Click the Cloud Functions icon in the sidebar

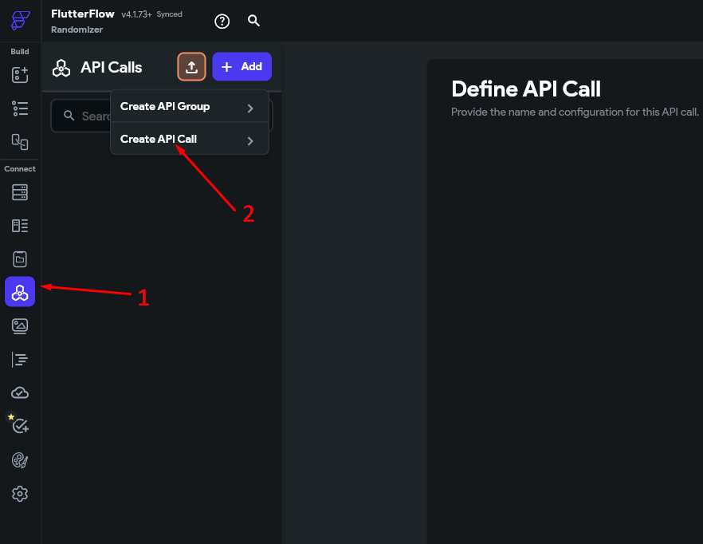click(x=19, y=392)
